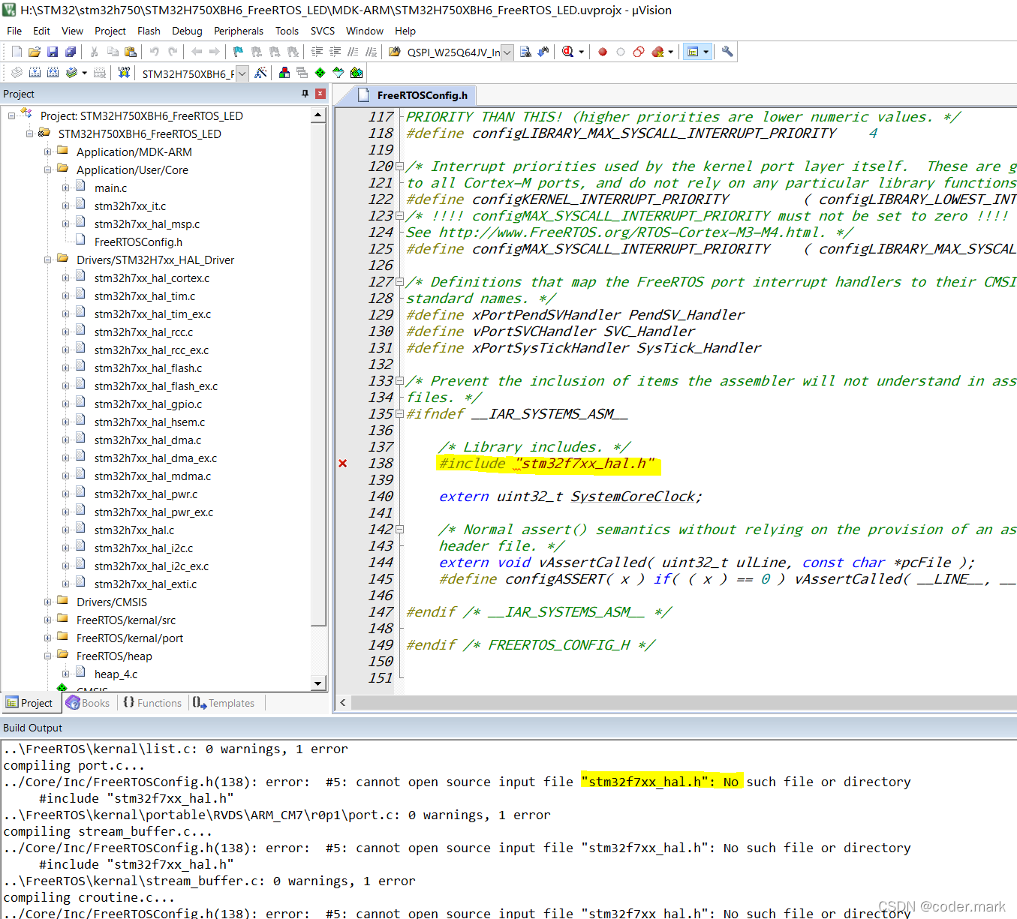Close the Project panel
Viewport: 1017px width, 919px height.
coord(320,94)
